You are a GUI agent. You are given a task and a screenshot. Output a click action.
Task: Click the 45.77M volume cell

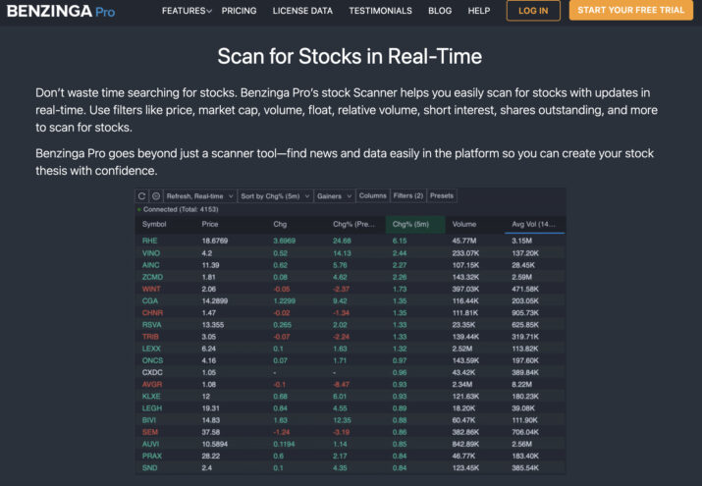[464, 241]
